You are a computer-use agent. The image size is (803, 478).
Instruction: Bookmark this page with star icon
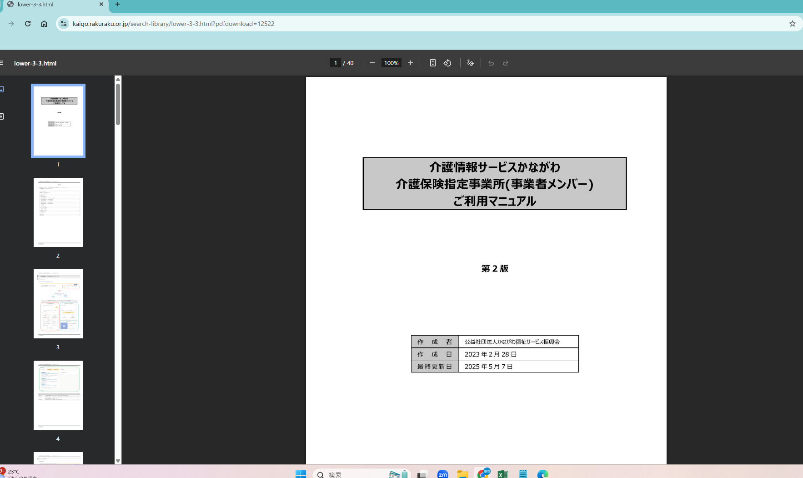point(793,24)
